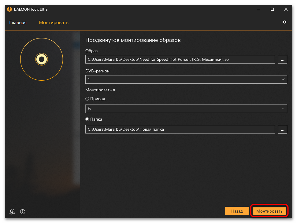Browse for image file with Образ ellipsis button
The image size is (297, 223).
coord(282,59)
